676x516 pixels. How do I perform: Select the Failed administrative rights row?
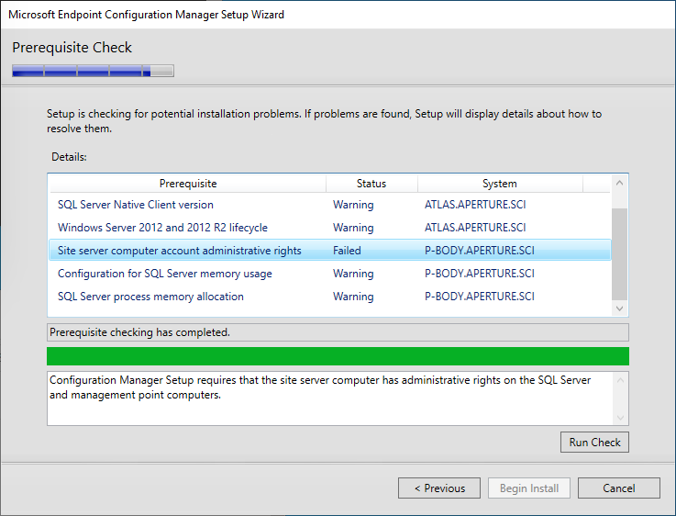(x=330, y=251)
